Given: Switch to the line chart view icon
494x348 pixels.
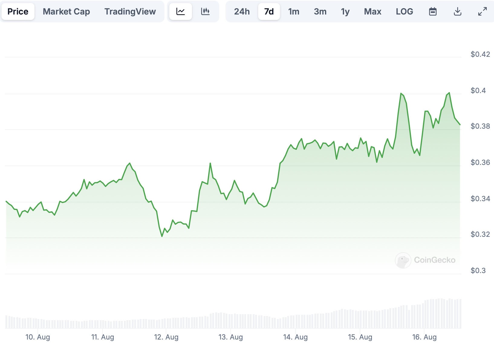Looking at the screenshot, I should [x=180, y=11].
